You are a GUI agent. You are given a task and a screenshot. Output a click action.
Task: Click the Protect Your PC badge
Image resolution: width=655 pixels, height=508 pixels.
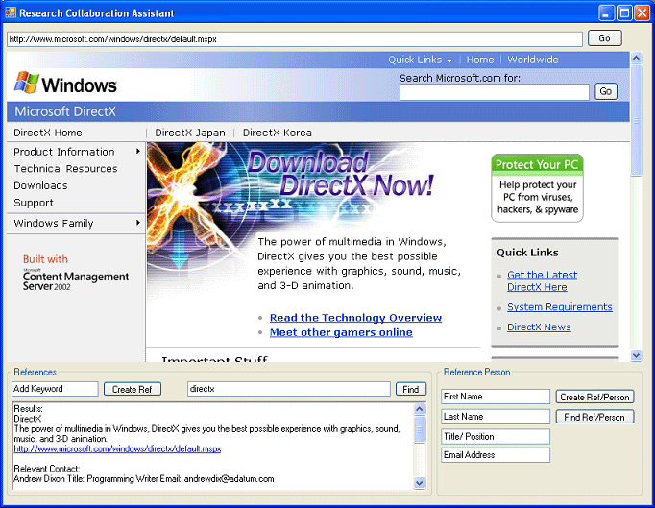[537, 187]
